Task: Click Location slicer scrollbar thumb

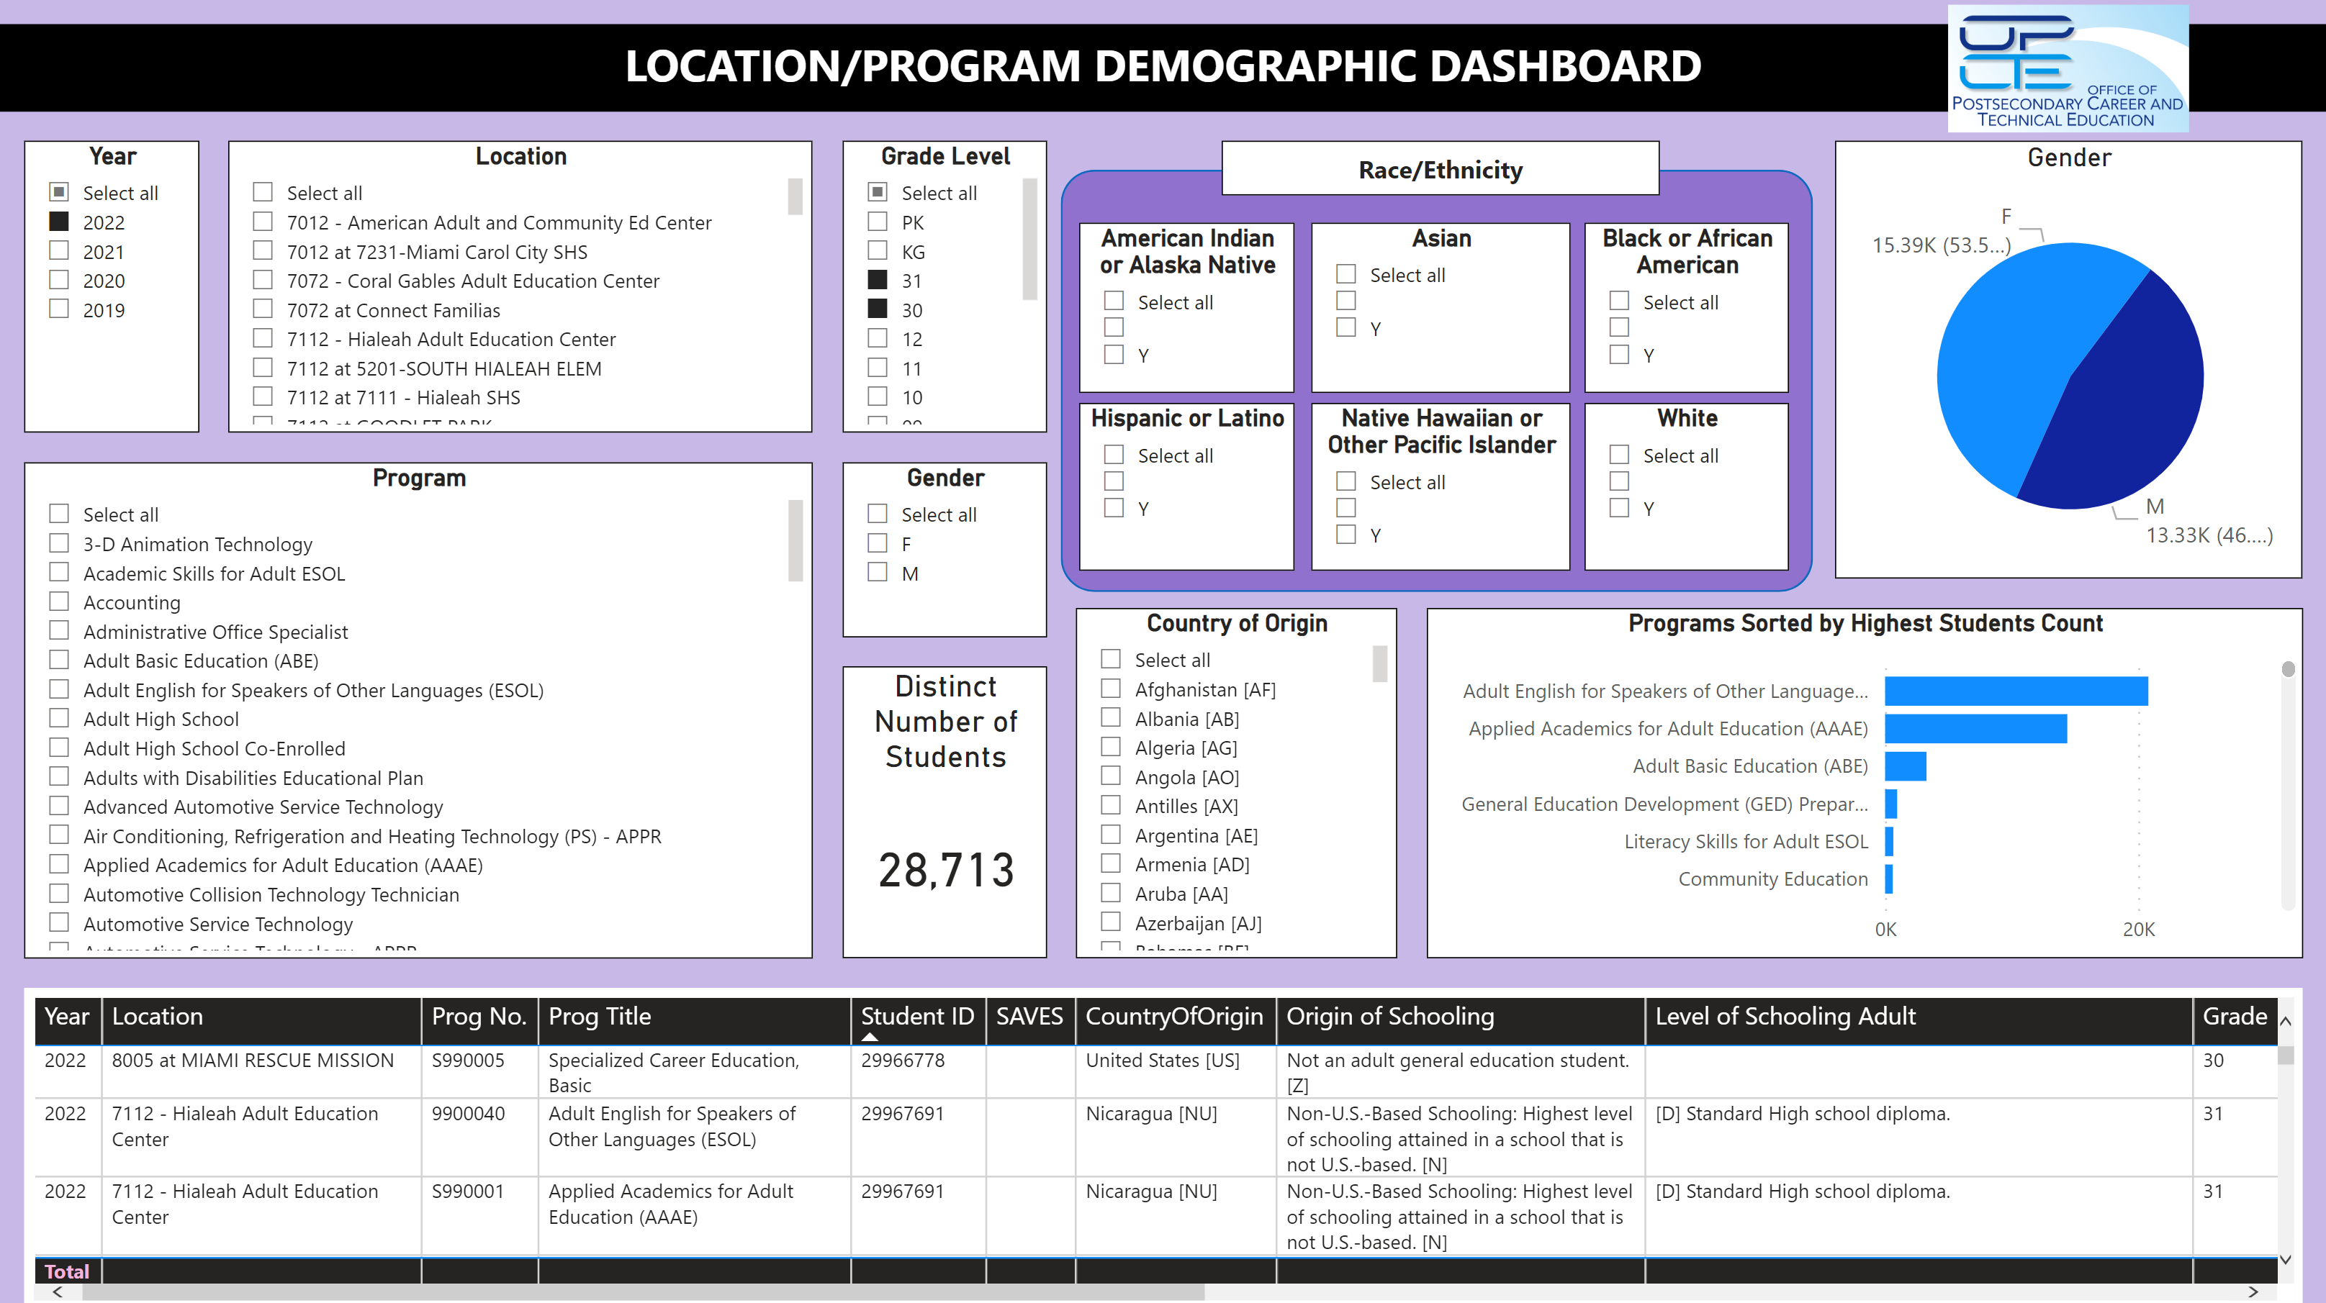Action: coord(795,196)
